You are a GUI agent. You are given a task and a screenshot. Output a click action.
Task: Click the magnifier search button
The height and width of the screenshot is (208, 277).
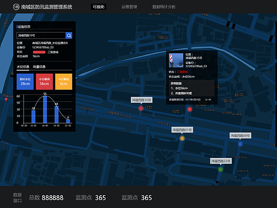(69, 36)
